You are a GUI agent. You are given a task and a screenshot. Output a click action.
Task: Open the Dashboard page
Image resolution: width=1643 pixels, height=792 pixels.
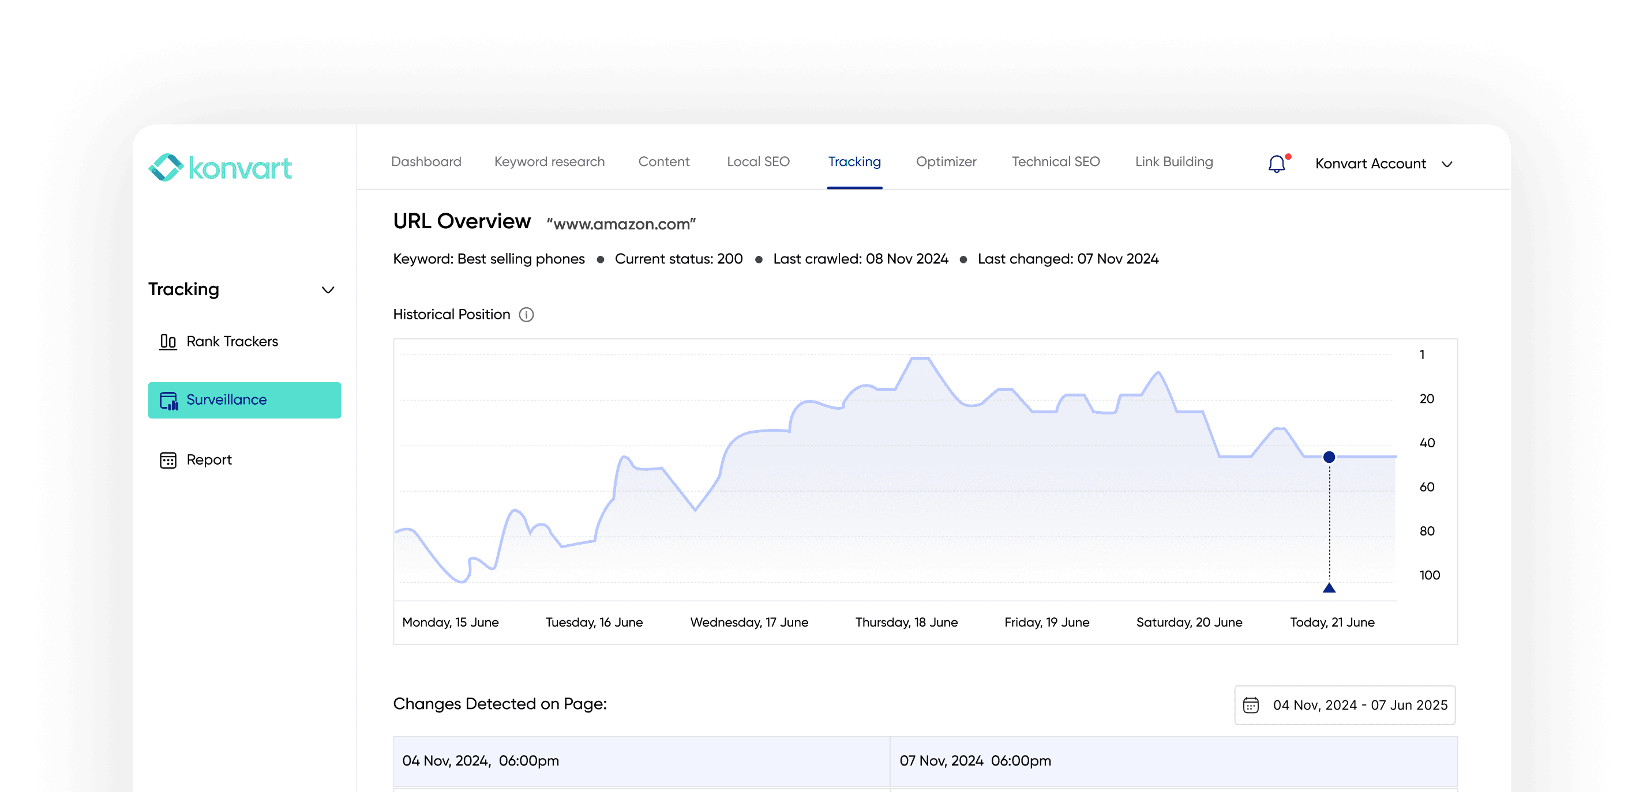click(426, 162)
